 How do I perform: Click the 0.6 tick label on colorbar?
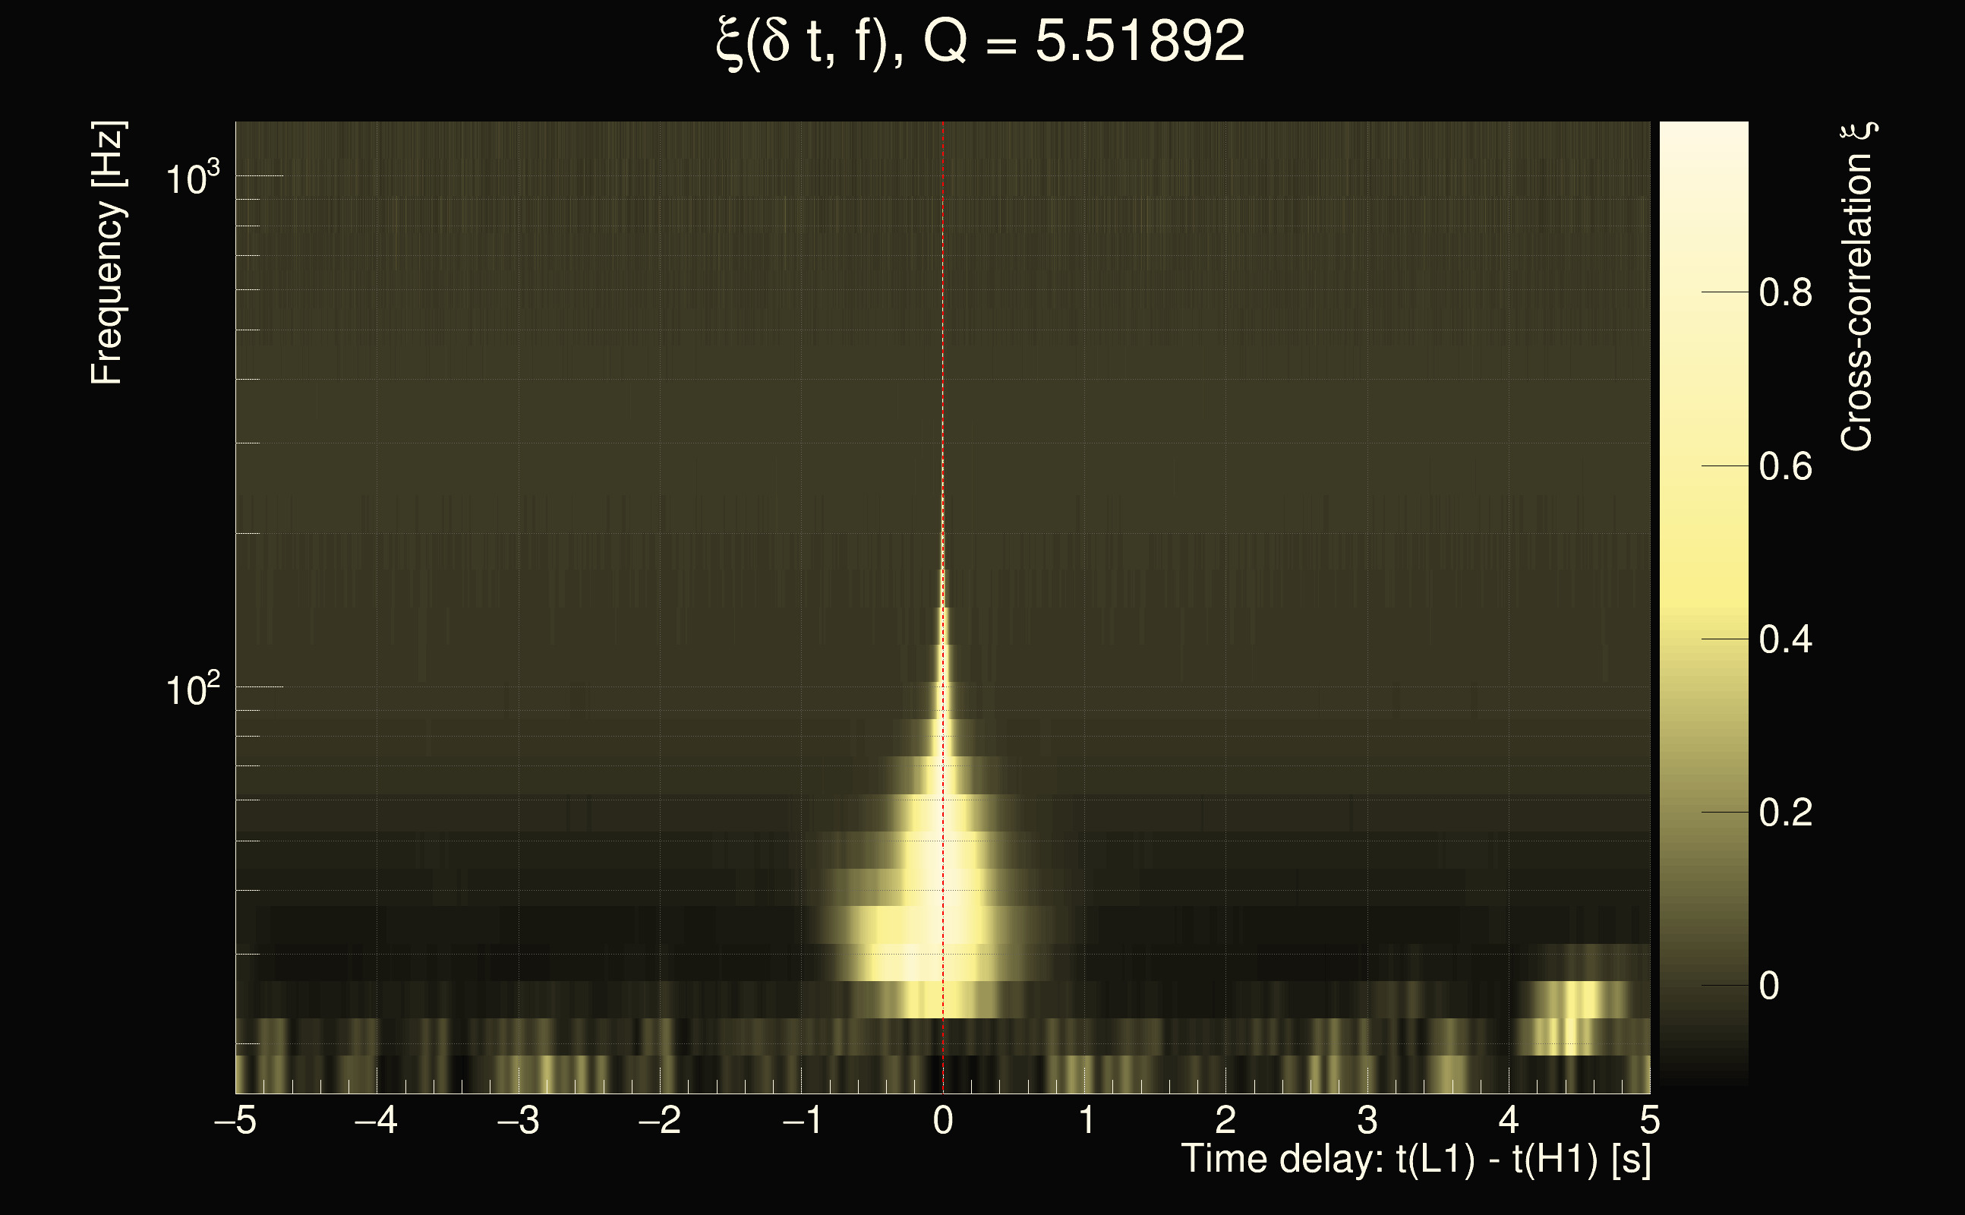point(1785,467)
